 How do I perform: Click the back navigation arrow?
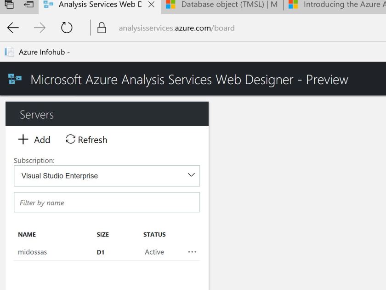[x=12, y=28]
